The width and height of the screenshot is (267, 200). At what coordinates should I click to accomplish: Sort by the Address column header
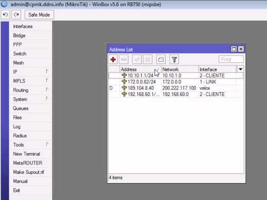tap(140, 69)
